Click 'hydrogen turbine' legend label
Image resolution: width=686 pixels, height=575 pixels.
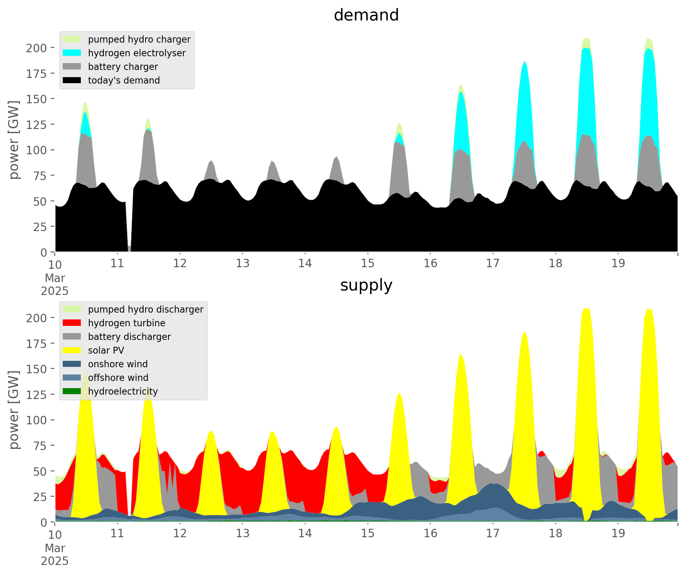[127, 323]
